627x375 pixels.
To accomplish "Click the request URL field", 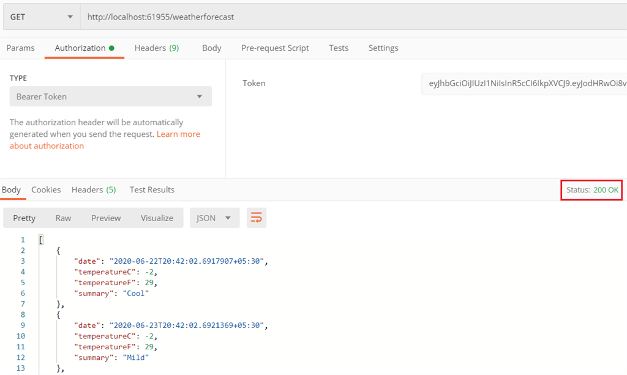I will pos(353,16).
